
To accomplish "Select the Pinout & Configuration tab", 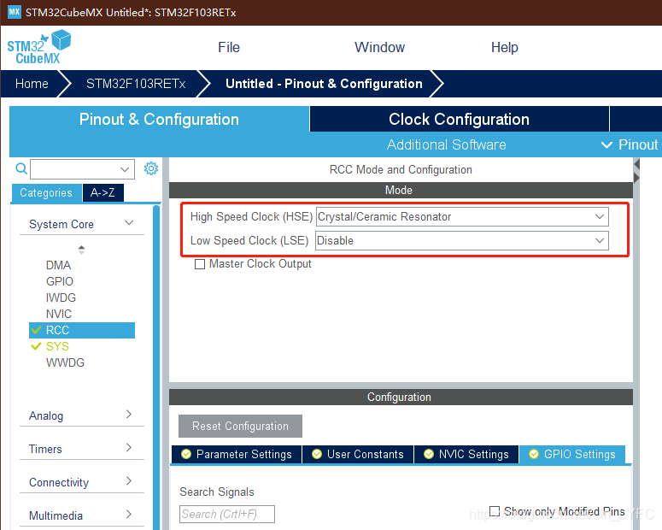I will click(159, 119).
